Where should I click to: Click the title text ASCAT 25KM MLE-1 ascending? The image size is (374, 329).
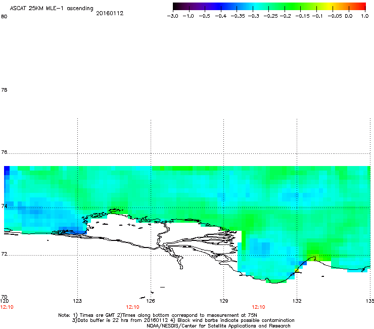click(52, 9)
